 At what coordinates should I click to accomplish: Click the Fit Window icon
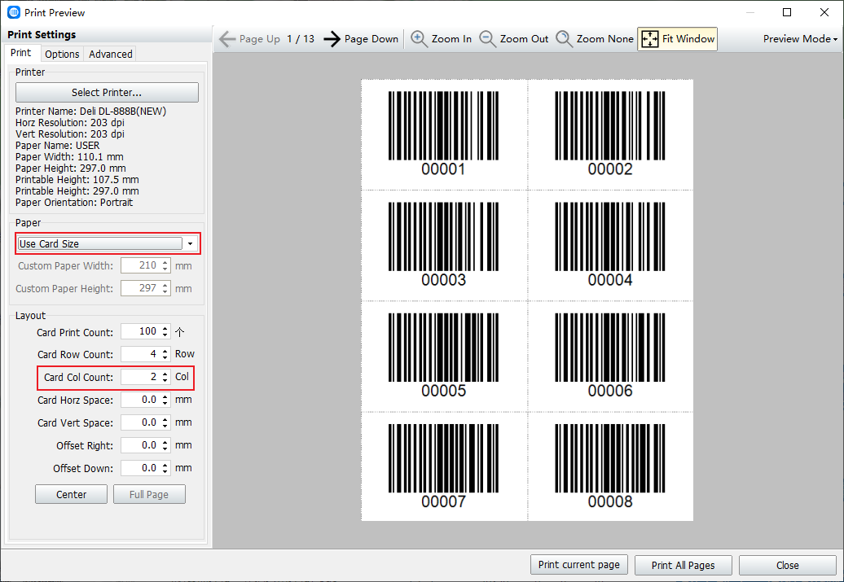point(649,39)
